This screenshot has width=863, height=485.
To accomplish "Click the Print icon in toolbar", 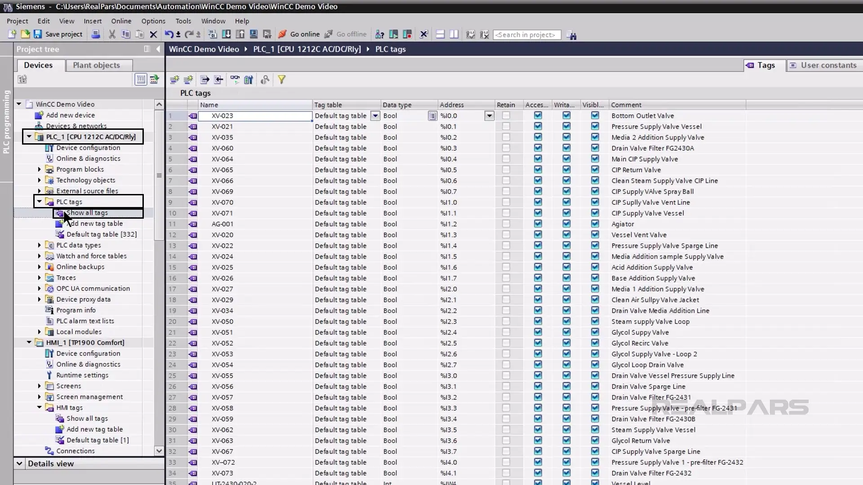I will click(95, 34).
